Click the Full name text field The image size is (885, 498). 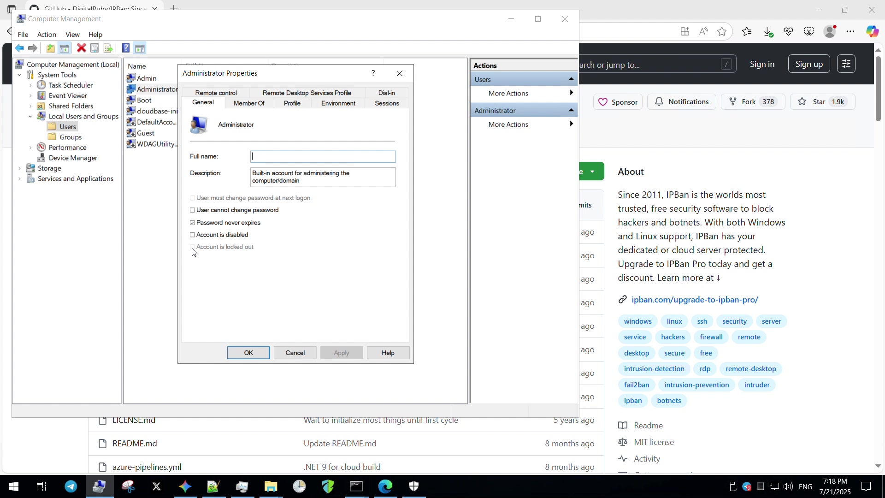point(323,157)
